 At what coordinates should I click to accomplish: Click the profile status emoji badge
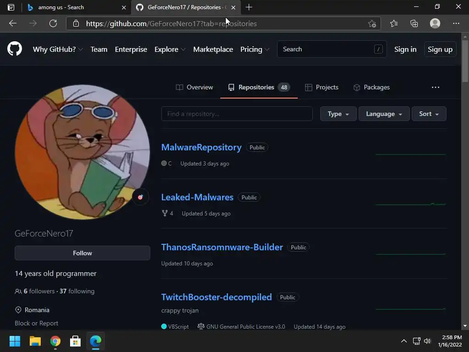tap(140, 197)
